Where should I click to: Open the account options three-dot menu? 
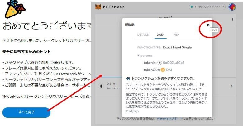point(232,20)
